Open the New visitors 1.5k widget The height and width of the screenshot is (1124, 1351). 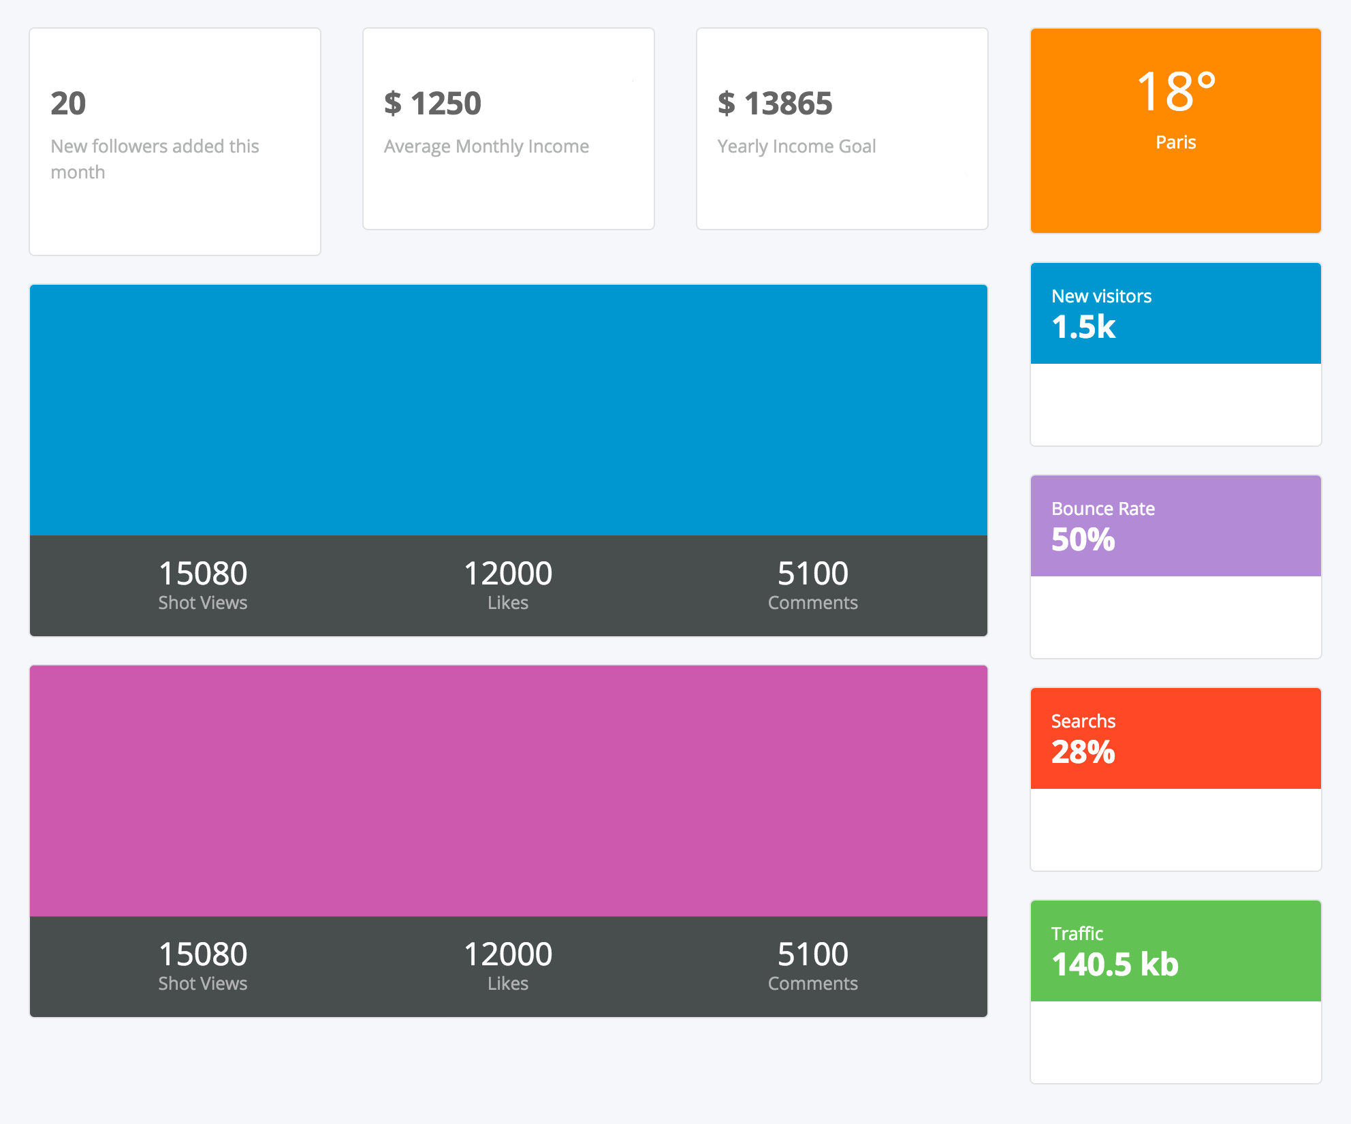point(1175,313)
